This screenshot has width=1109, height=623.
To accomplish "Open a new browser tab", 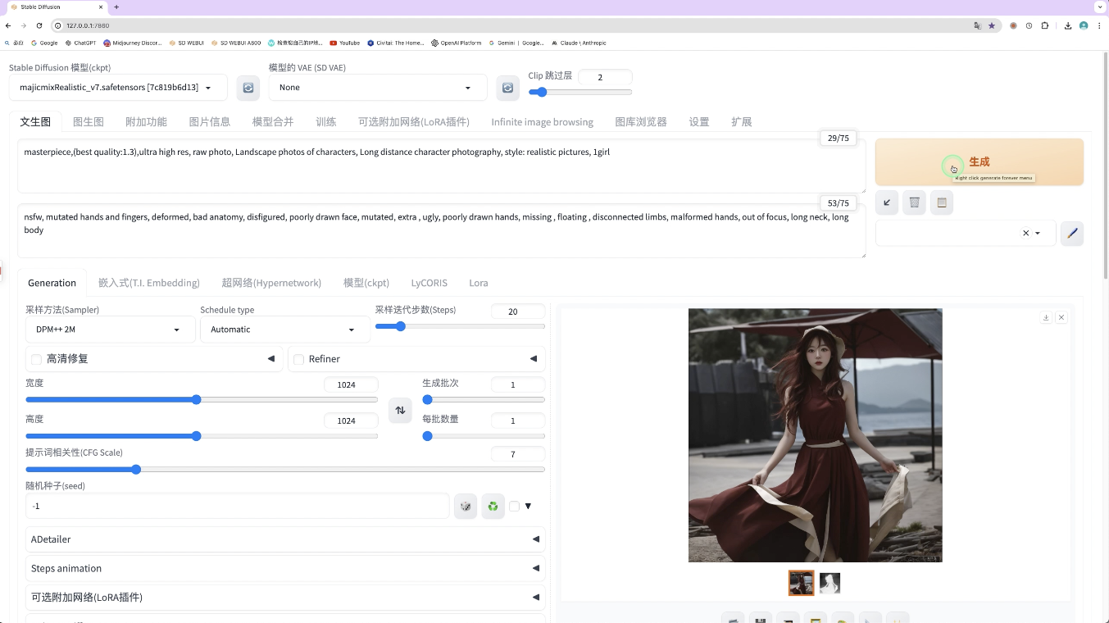I will [116, 7].
